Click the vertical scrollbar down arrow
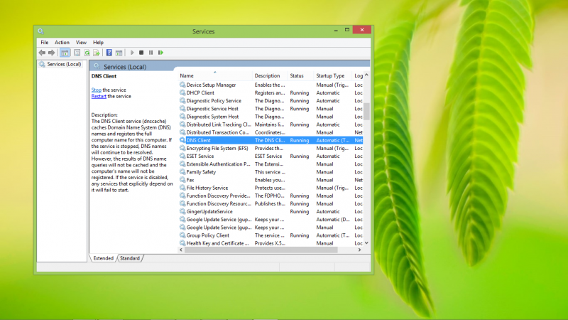The width and height of the screenshot is (568, 320). pyautogui.click(x=367, y=242)
